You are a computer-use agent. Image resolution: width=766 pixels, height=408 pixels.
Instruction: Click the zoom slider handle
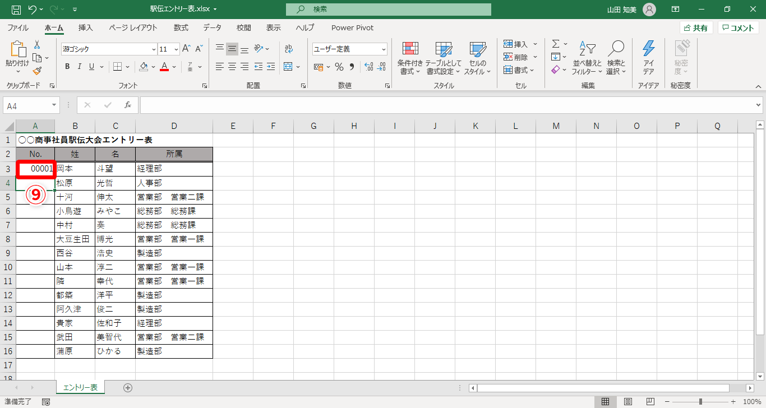(700, 402)
